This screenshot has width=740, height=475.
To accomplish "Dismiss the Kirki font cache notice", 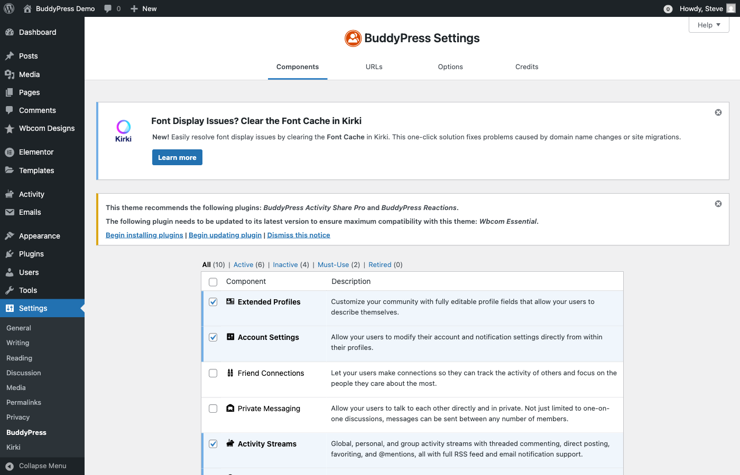I will (x=718, y=112).
